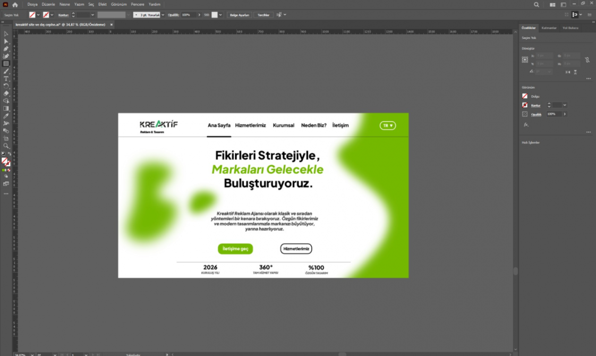Viewport: 596px width, 356px height.
Task: Click the Tercihler button
Action: 263,15
